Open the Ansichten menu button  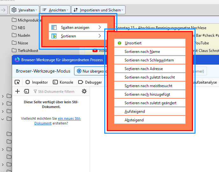55,10
